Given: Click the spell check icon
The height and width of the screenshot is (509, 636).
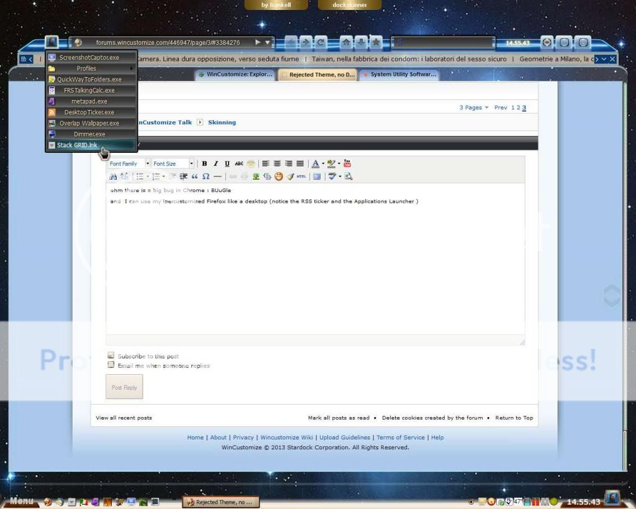Looking at the screenshot, I should point(332,176).
